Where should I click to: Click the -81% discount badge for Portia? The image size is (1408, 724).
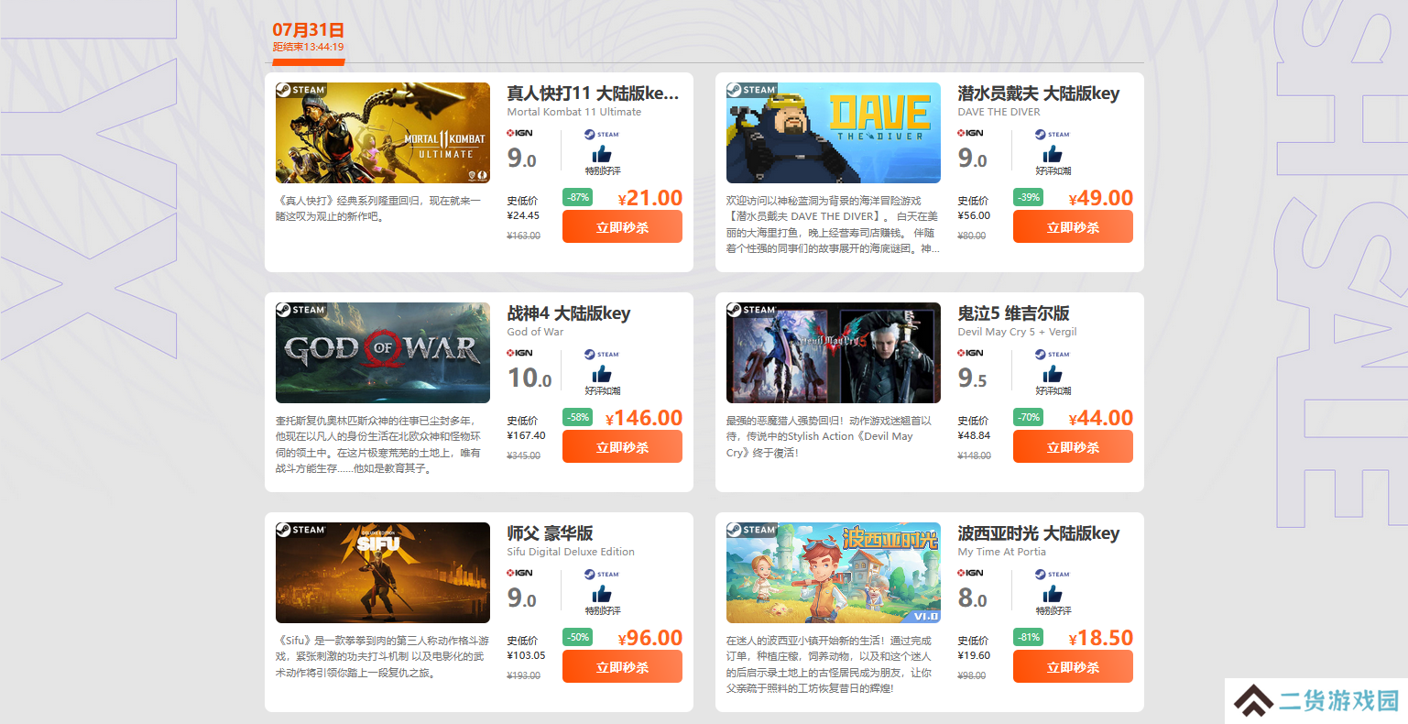(1028, 637)
